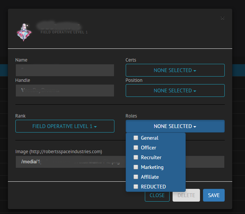Click the DELETE button

(186, 195)
